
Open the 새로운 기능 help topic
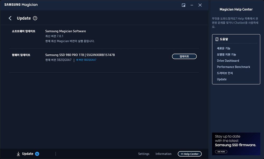[x=223, y=48]
